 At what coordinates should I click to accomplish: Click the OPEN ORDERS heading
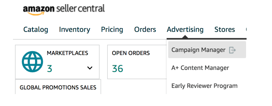tap(131, 53)
